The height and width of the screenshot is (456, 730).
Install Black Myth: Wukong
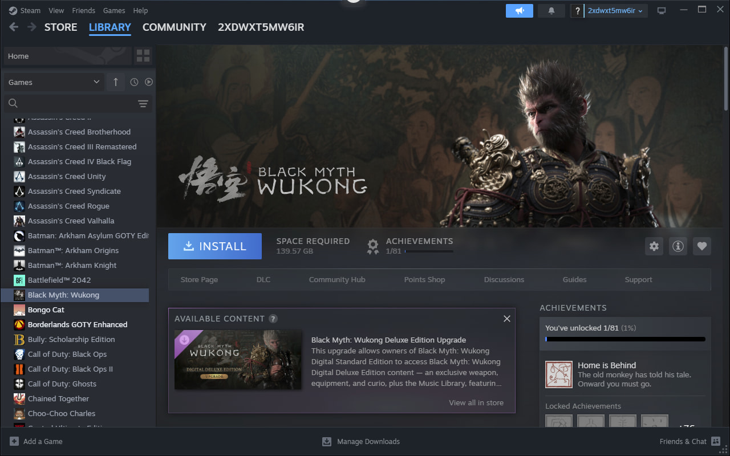pyautogui.click(x=215, y=246)
